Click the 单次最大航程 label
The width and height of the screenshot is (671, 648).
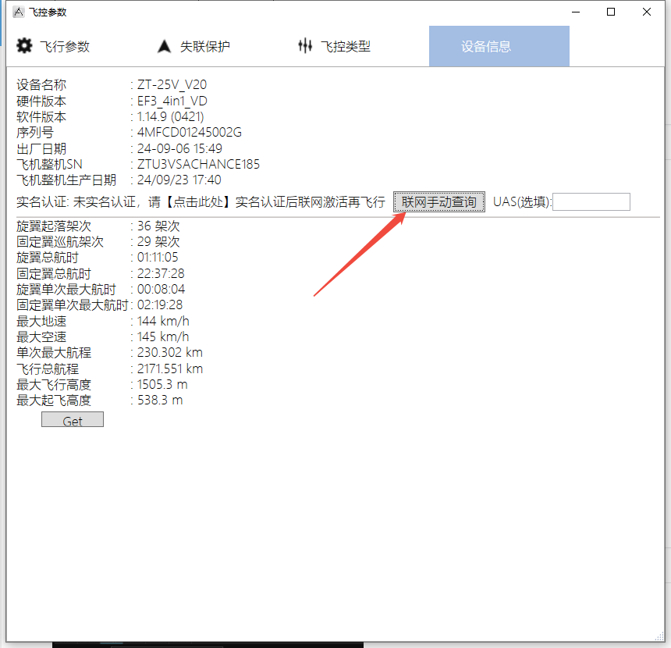click(x=54, y=352)
